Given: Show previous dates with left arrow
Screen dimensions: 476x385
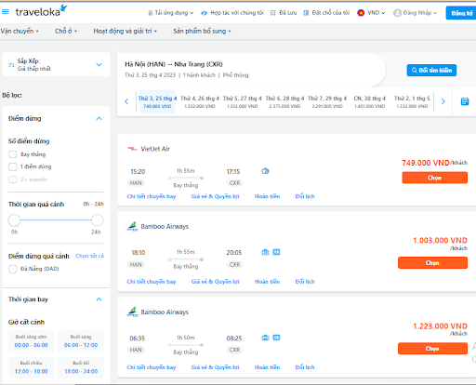Looking at the screenshot, I should [126, 101].
